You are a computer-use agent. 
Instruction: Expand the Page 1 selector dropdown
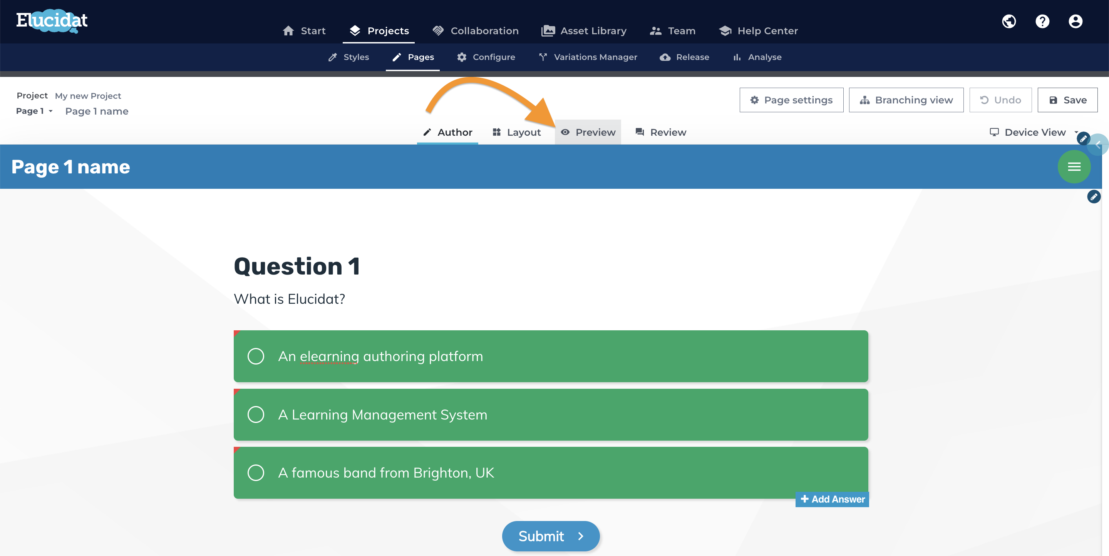34,111
